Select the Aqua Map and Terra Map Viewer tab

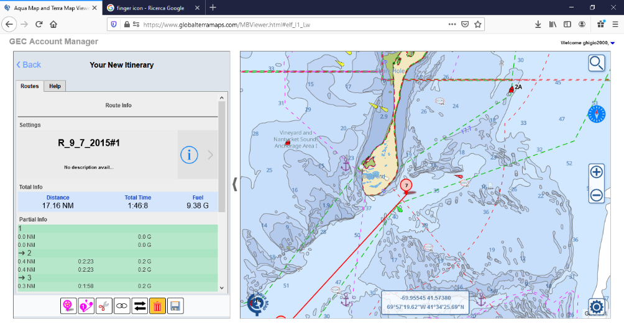51,7
